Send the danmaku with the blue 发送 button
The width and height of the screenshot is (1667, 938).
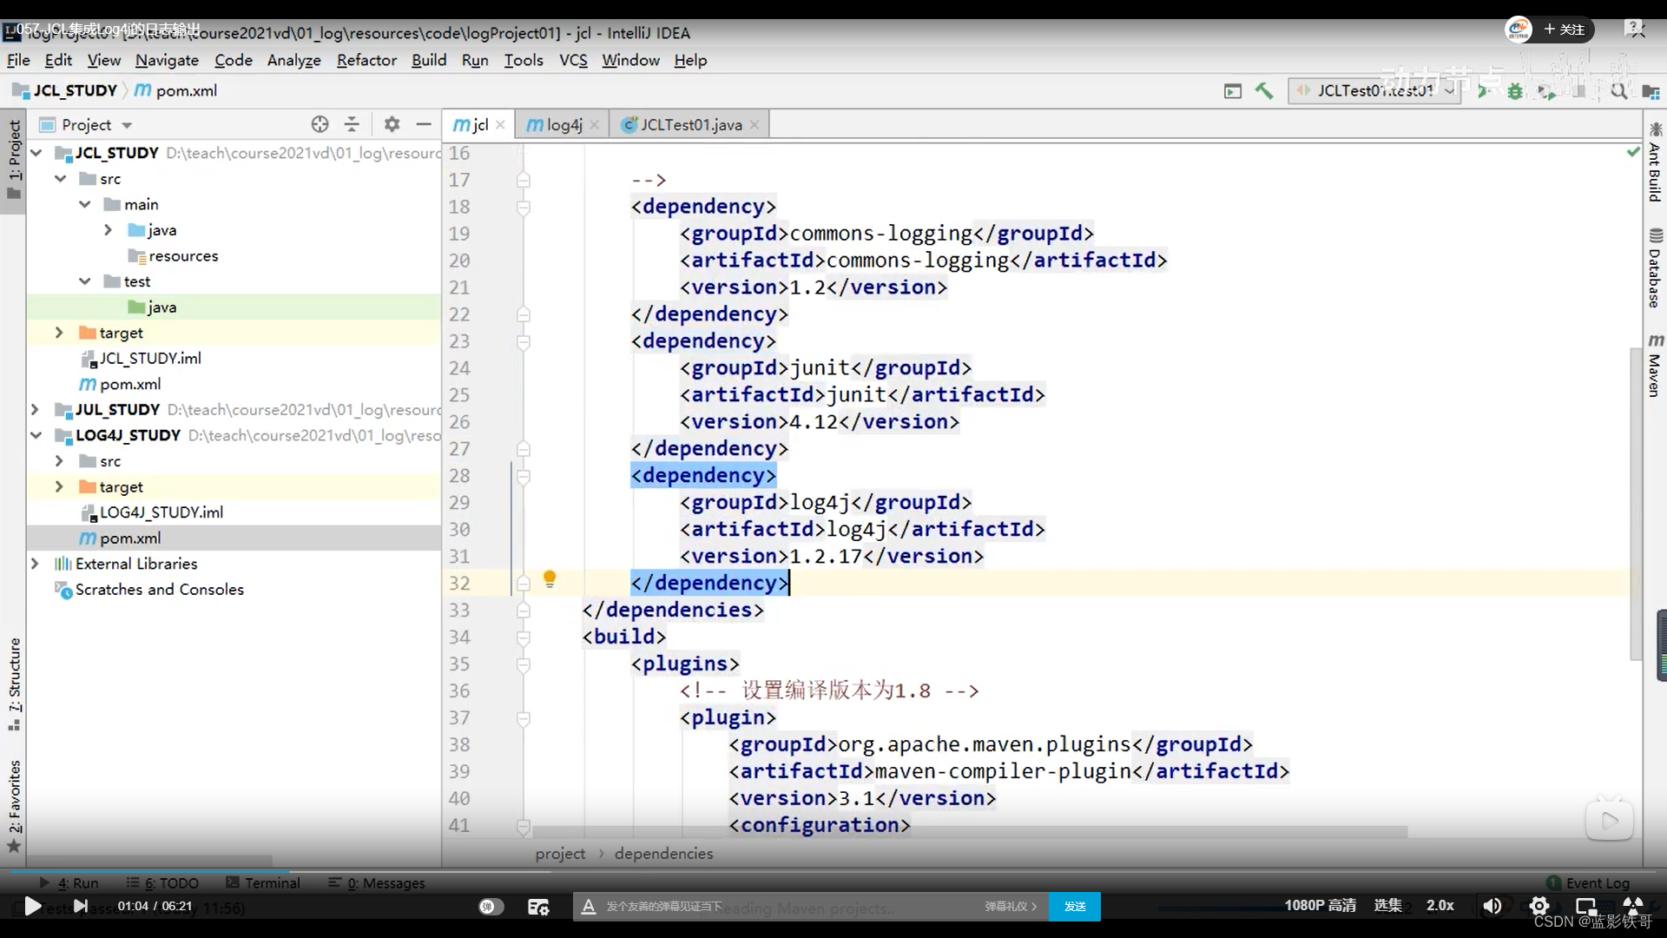[1075, 906]
